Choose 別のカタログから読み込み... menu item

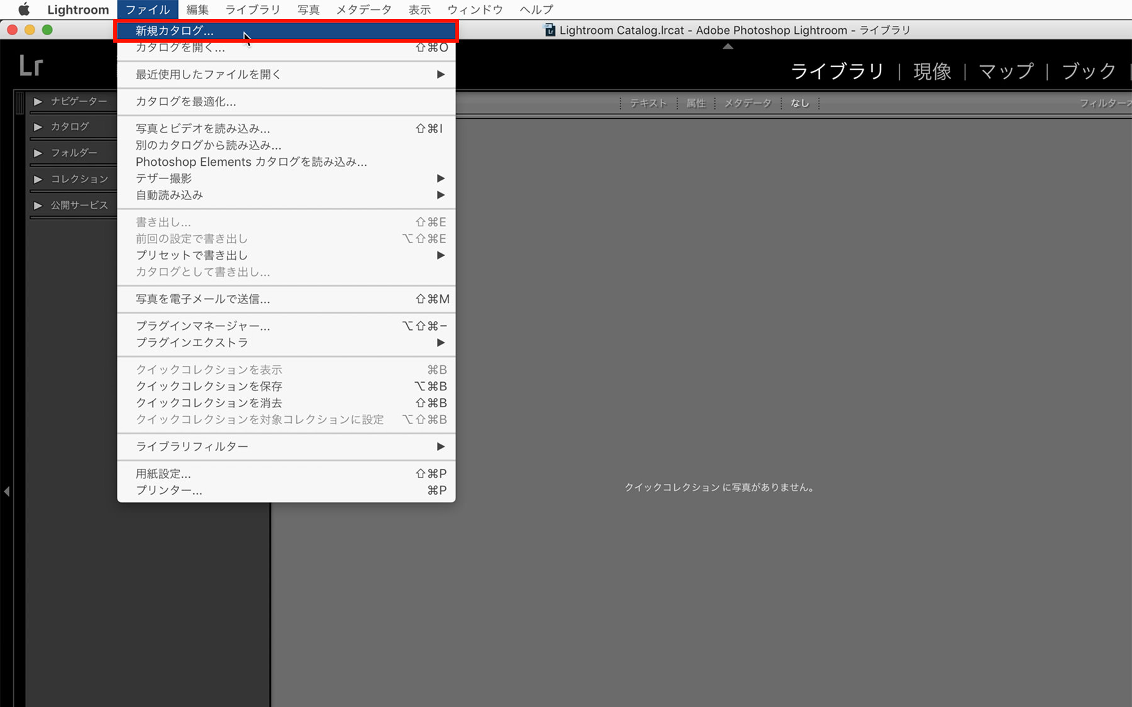coord(286,145)
